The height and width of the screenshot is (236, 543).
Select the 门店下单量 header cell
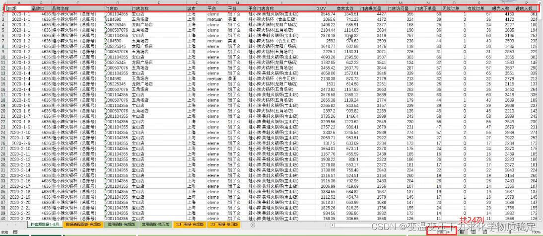[428, 7]
